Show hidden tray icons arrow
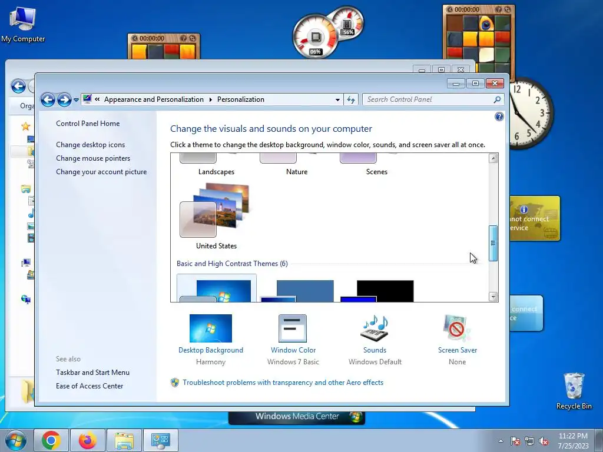This screenshot has width=603, height=452. [x=501, y=441]
